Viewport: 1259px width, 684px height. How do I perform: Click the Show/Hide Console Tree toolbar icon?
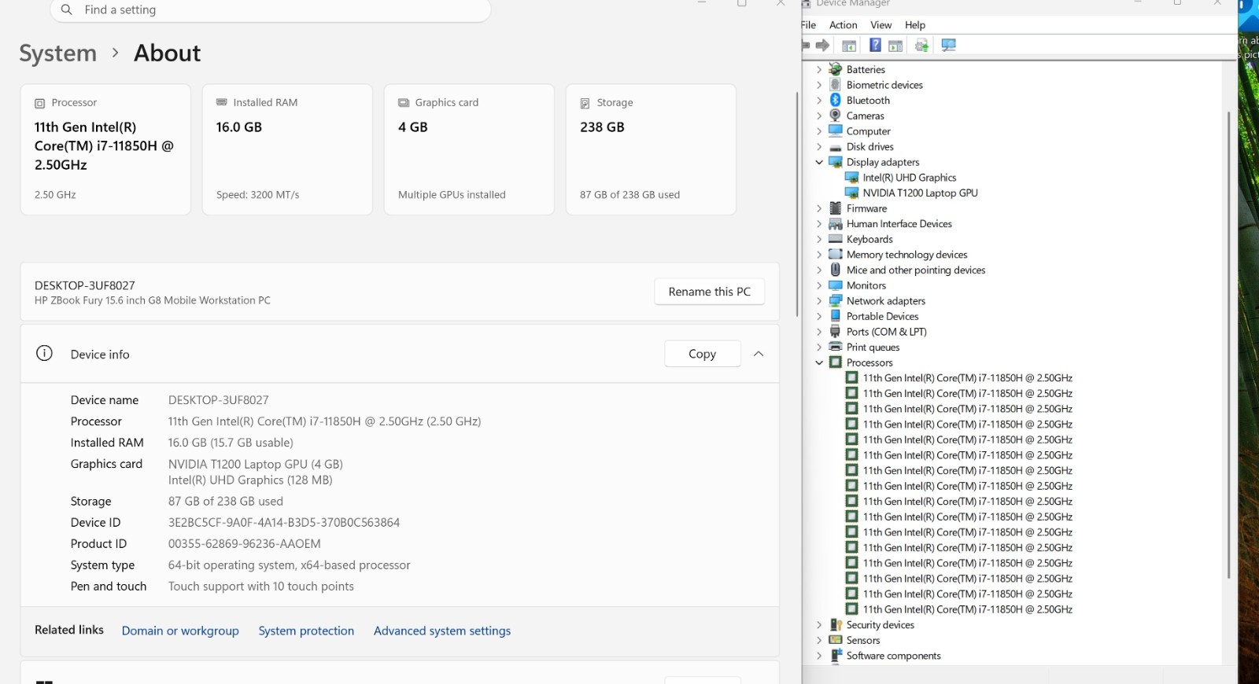click(849, 46)
